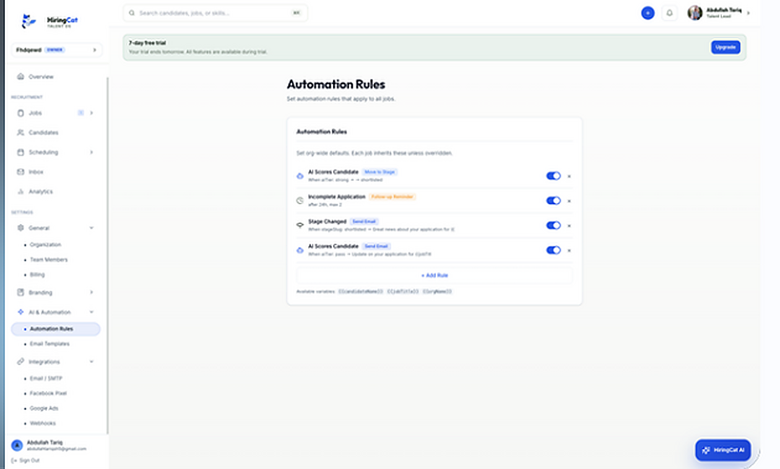Open the HiringCat AI assistant
This screenshot has height=469, width=780.
[x=723, y=450]
